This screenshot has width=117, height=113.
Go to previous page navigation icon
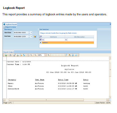[x=56, y=55]
